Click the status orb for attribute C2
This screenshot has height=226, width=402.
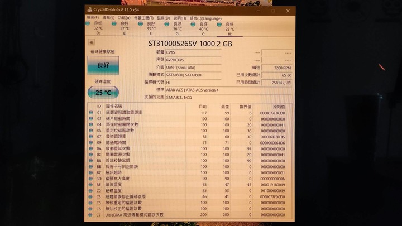91,191
